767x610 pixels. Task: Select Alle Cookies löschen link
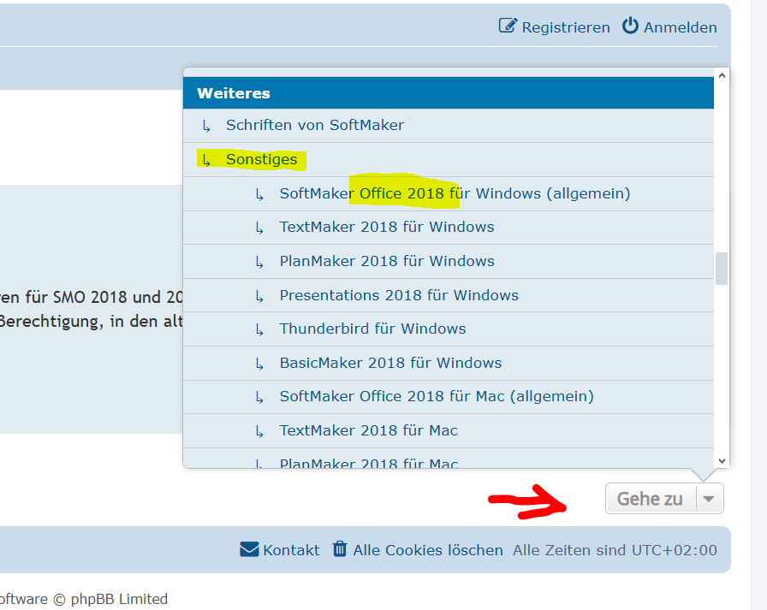coord(428,550)
